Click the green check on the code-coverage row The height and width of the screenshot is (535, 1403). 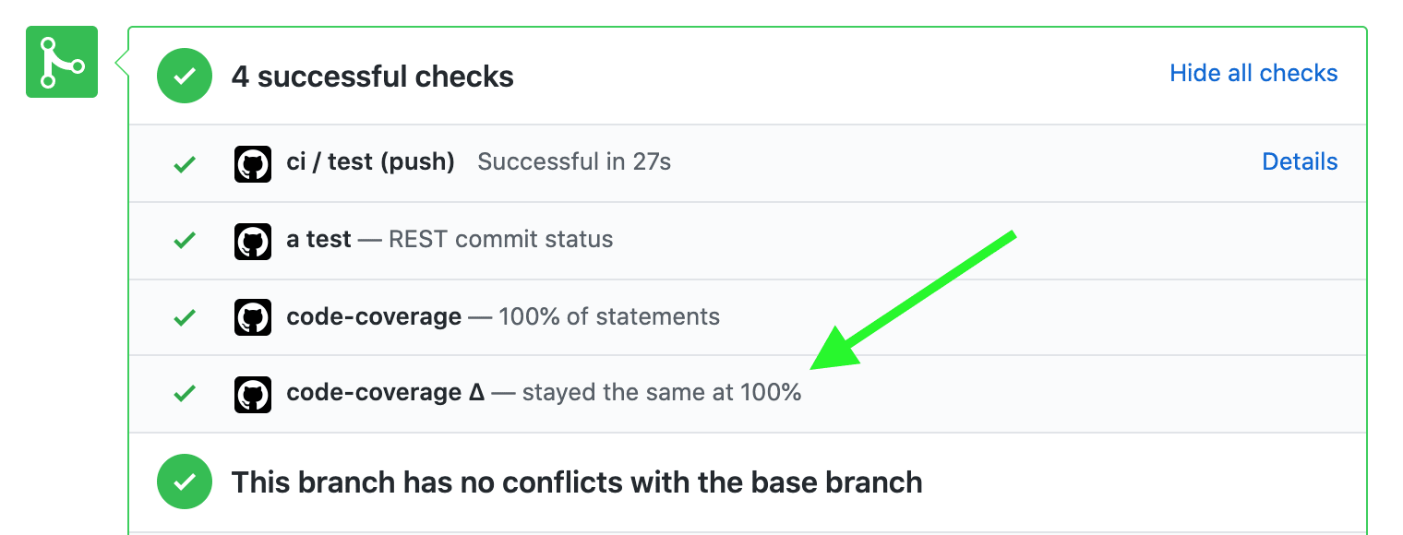(185, 316)
